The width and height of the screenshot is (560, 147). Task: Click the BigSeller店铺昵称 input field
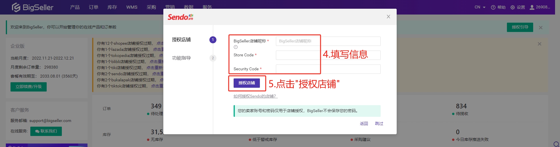coord(328,41)
